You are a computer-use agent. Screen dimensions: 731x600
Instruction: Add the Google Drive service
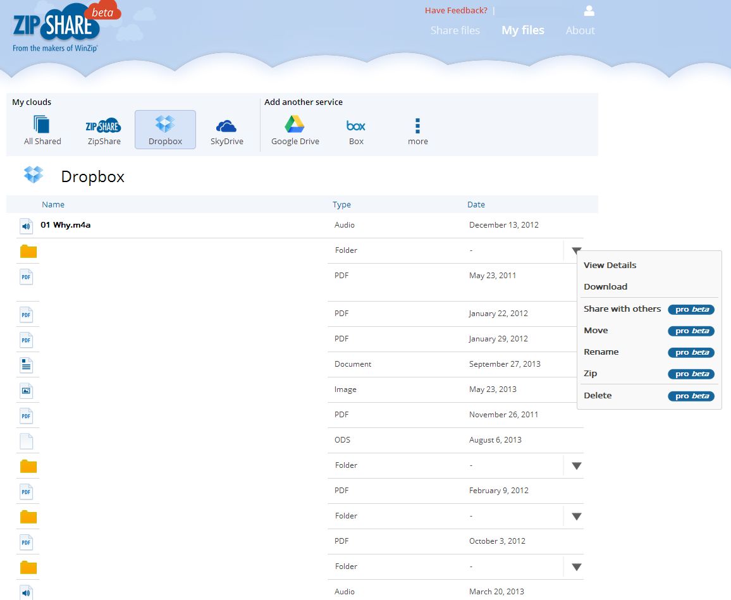coord(295,130)
